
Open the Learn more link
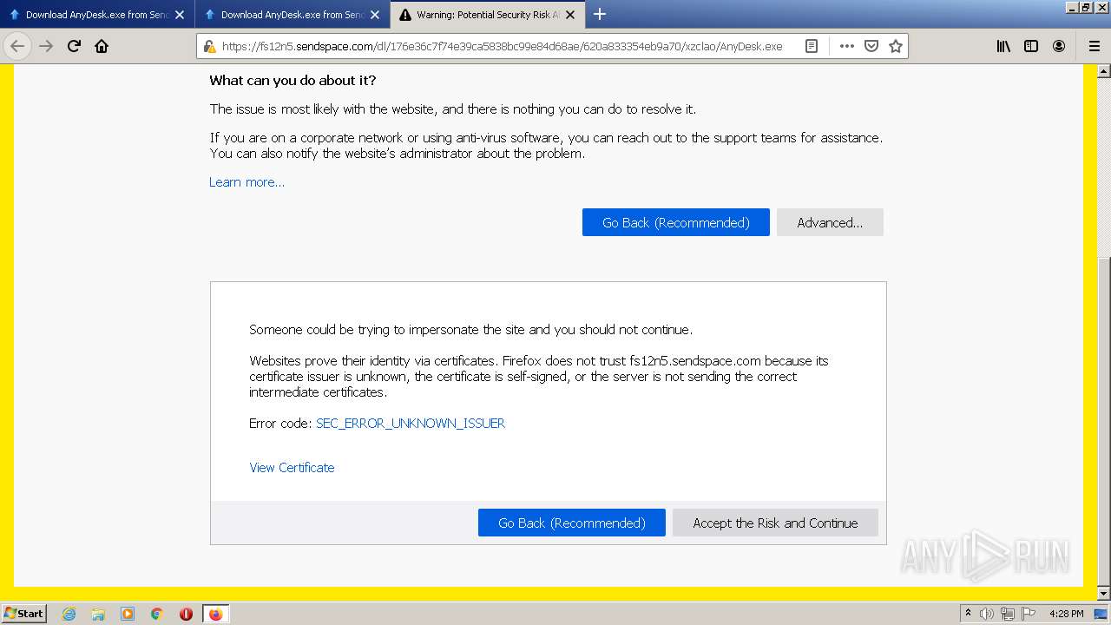click(247, 182)
